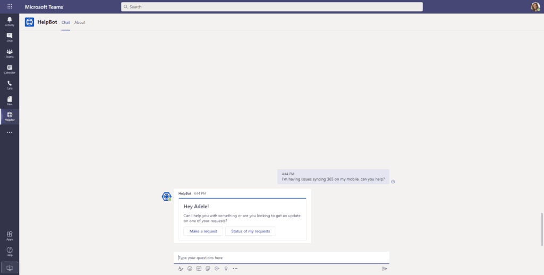Viewport: 544px width, 275px height.
Task: Select HelpBot app in left sidebar
Action: pos(10,116)
